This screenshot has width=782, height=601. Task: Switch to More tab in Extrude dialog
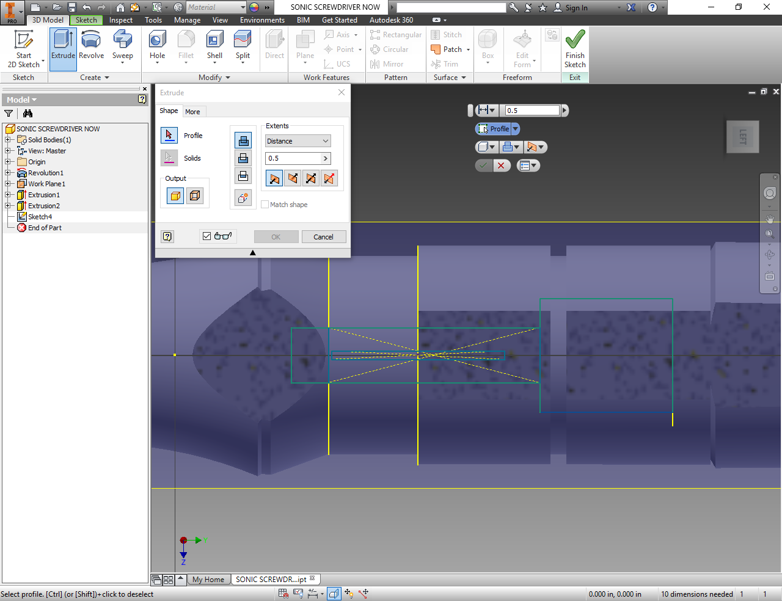click(192, 112)
